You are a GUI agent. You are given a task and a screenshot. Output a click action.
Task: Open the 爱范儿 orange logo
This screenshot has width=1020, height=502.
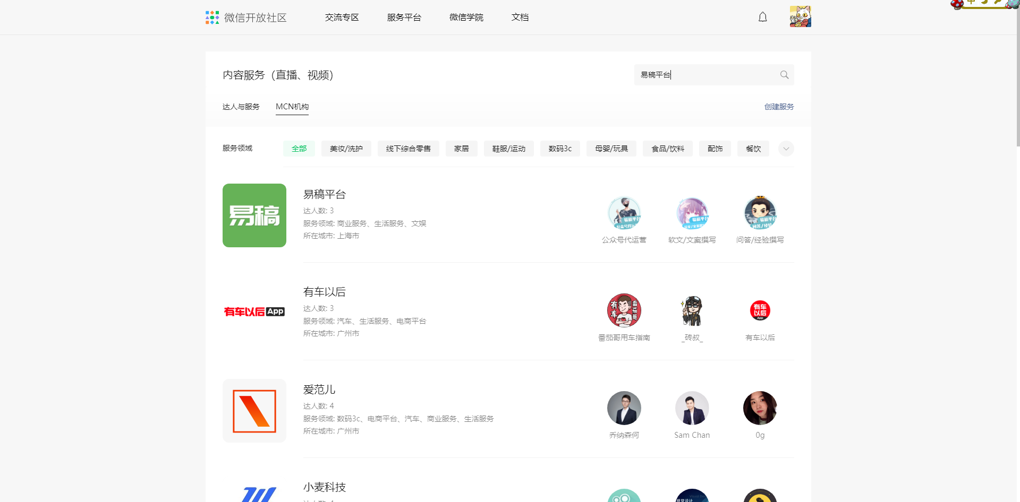click(x=254, y=411)
